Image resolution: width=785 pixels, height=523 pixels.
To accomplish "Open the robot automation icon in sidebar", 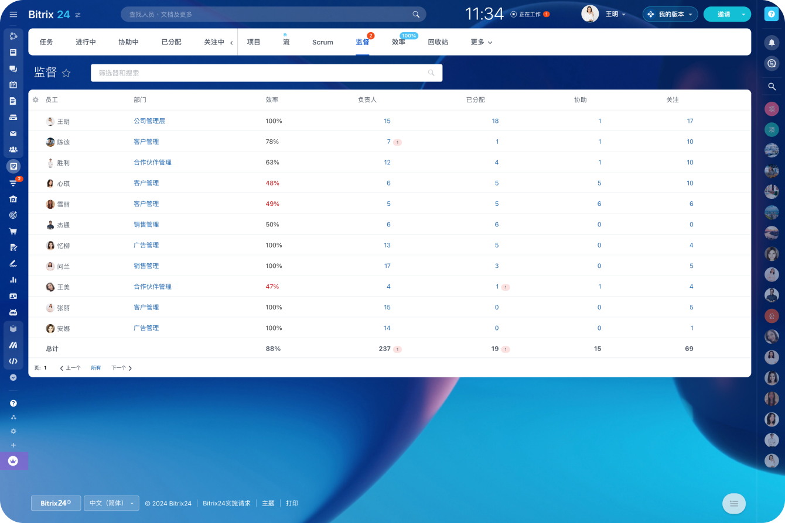I will (13, 312).
